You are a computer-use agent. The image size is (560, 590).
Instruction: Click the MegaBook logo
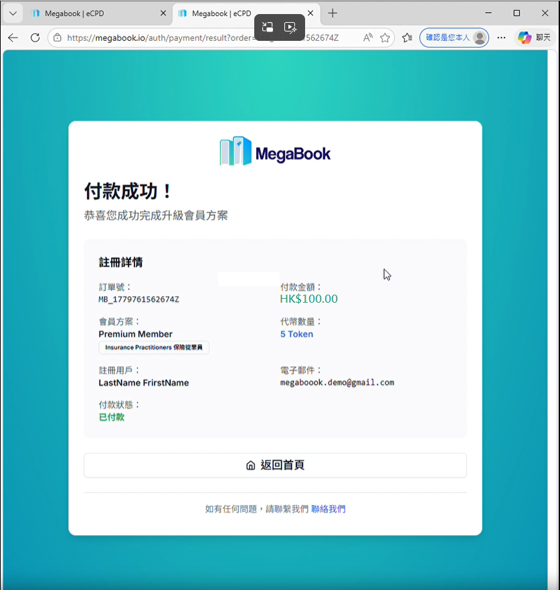(275, 151)
